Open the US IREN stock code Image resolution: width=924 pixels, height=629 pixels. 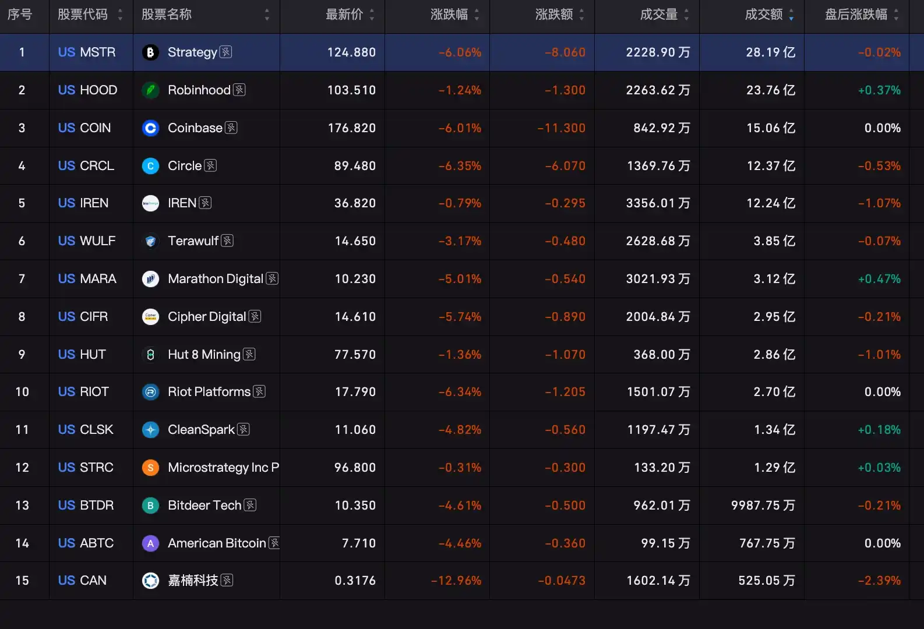click(83, 203)
